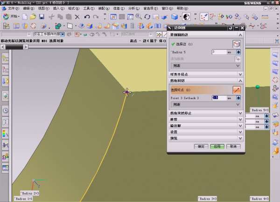Click the green drag handle in viewport
Screen dimensions: 280x202
[x=257, y=87]
